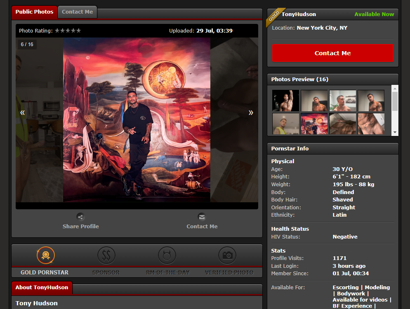410x309 pixels.
Task: Switch to the Public Photos tab
Action: point(34,12)
